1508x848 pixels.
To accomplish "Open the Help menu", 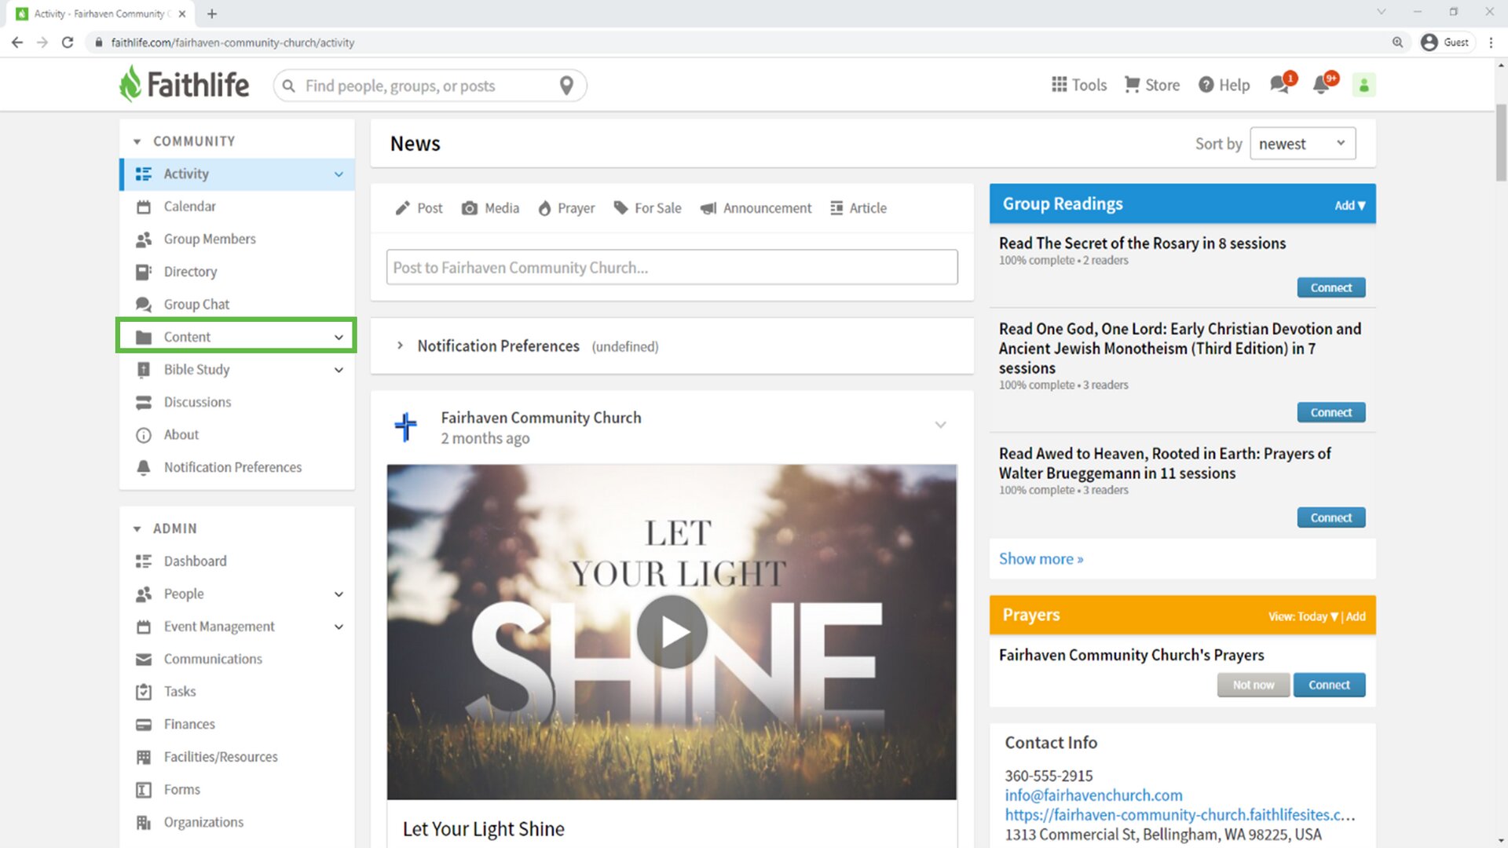I will [1224, 85].
